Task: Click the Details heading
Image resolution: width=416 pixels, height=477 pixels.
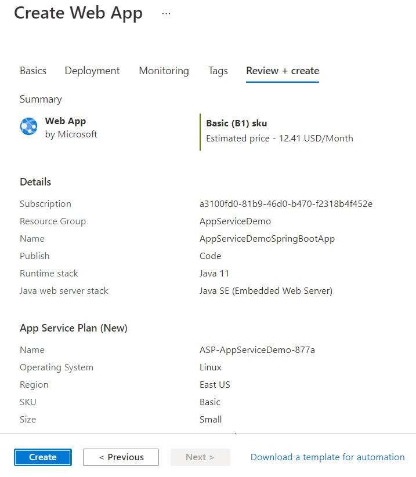Action: pos(35,182)
